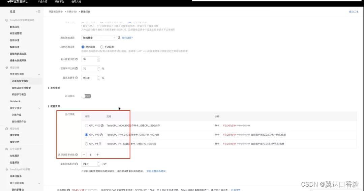Click 车辆分类1 in the breadcrumb

(72, 11)
